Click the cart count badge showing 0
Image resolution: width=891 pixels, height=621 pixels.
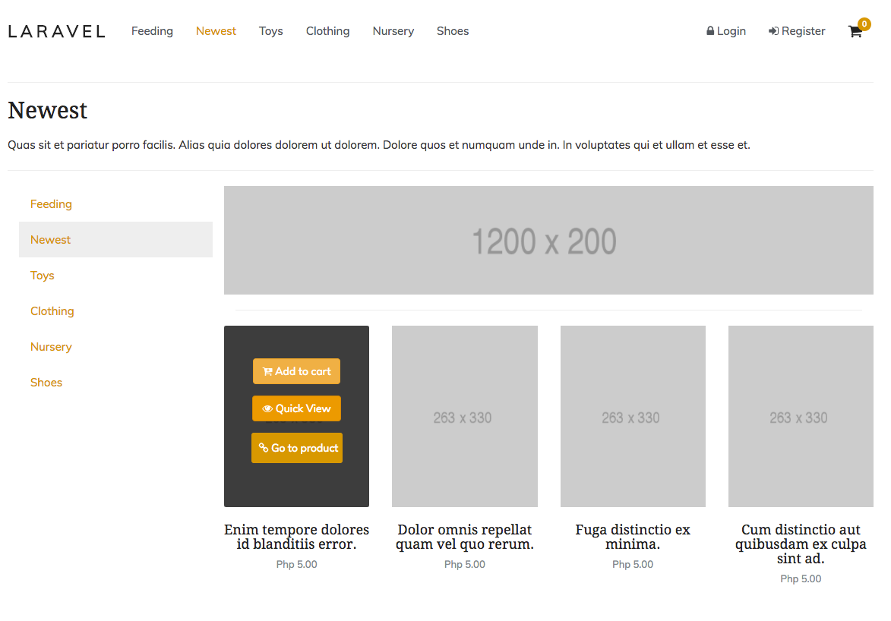coord(864,24)
